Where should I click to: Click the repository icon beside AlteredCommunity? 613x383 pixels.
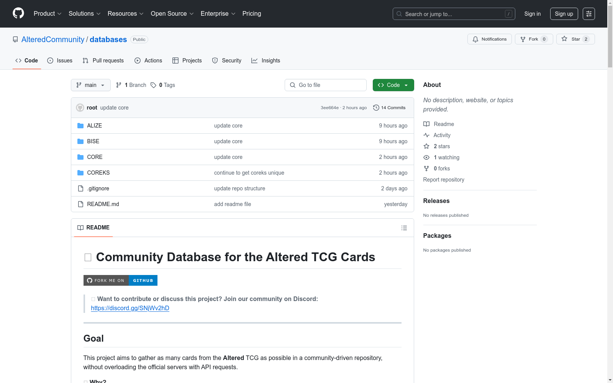click(x=15, y=39)
